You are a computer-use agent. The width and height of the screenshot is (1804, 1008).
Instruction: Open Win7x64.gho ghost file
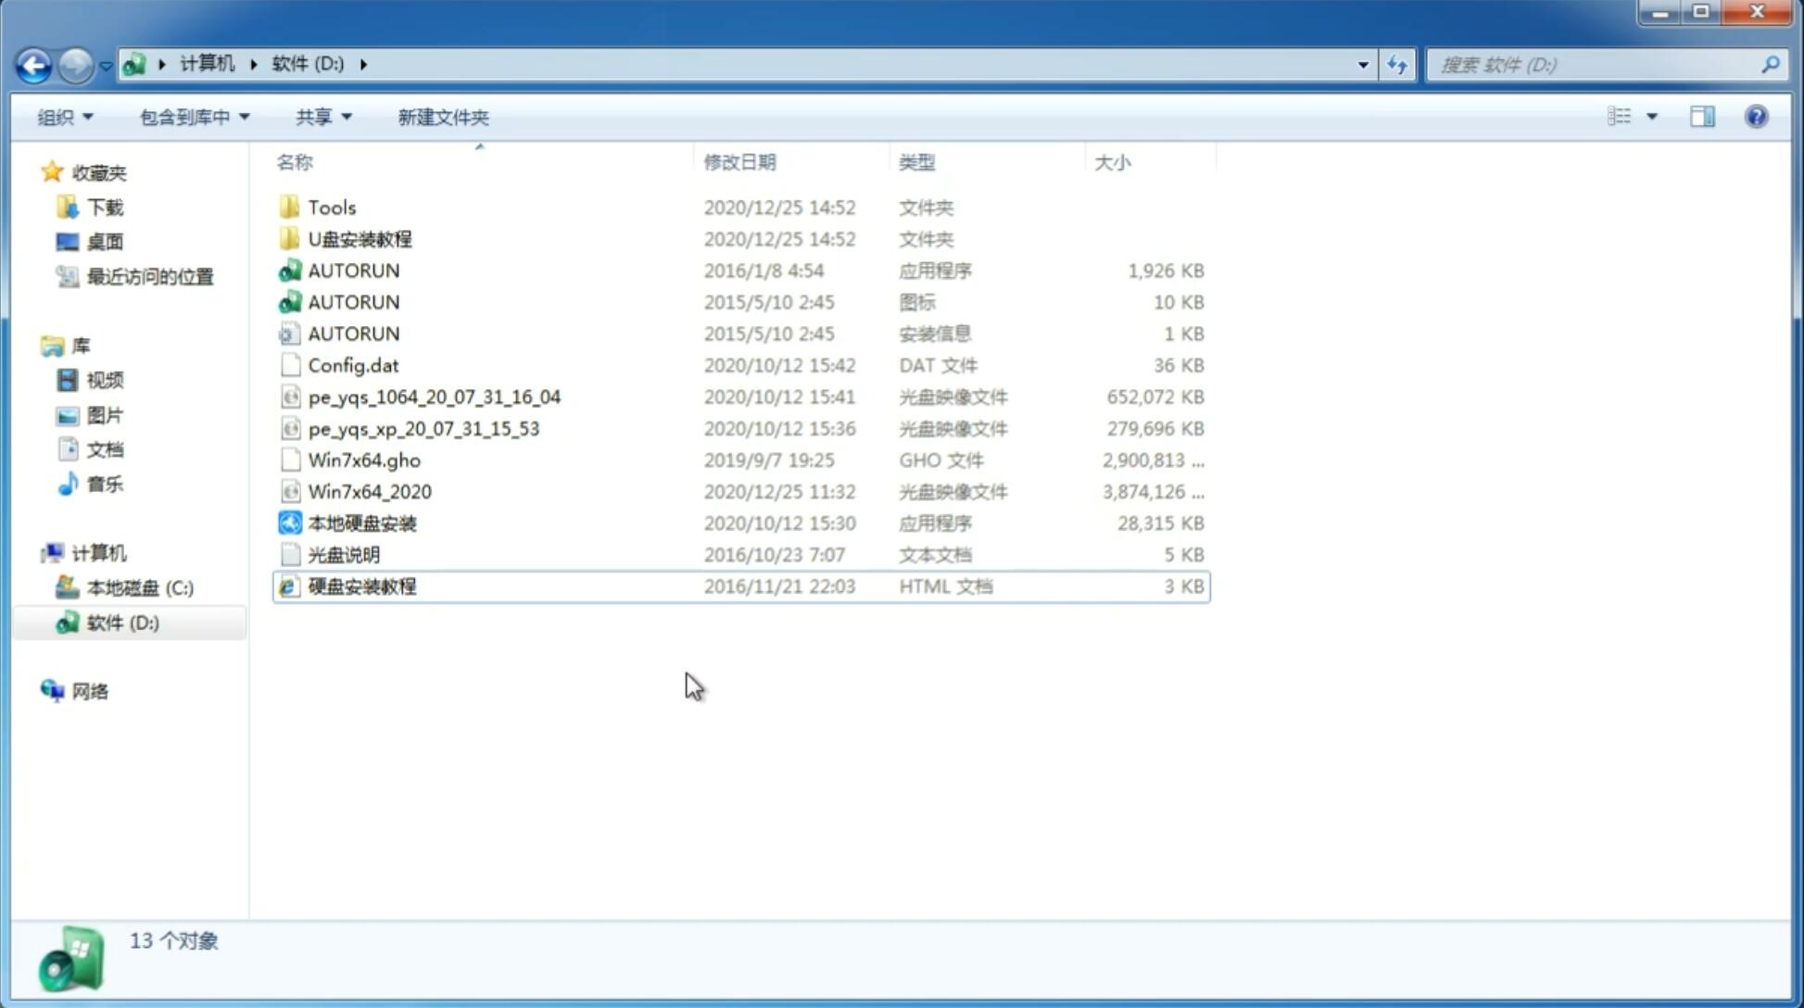[363, 460]
